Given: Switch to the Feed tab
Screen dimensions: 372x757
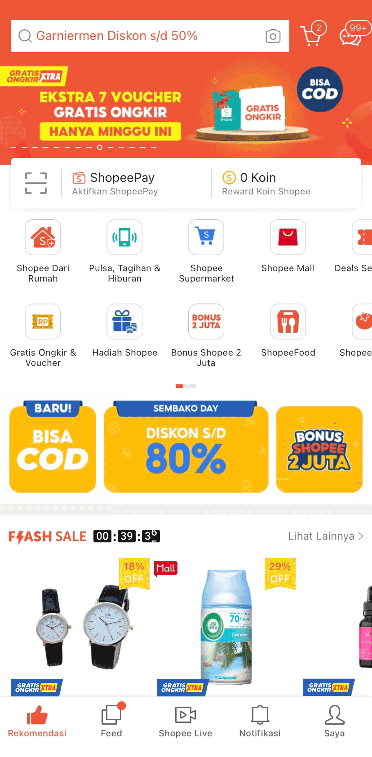Looking at the screenshot, I should click(x=111, y=720).
